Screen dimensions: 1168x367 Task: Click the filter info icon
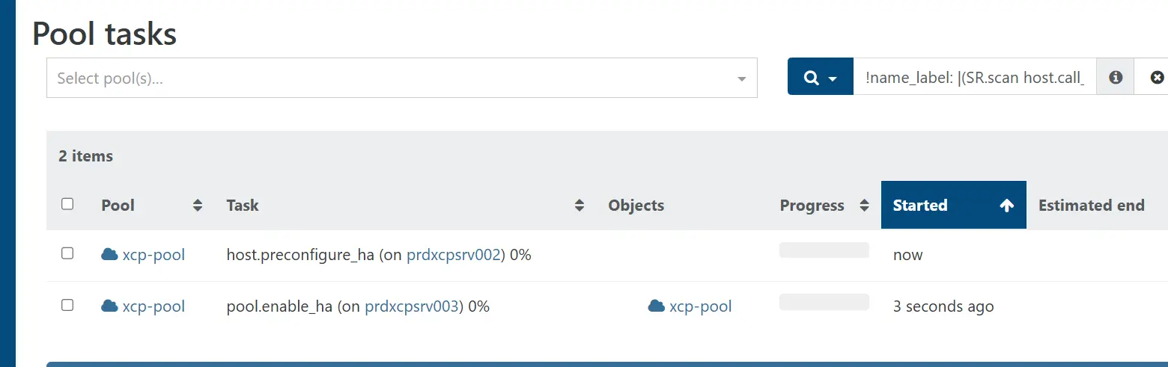tap(1116, 77)
